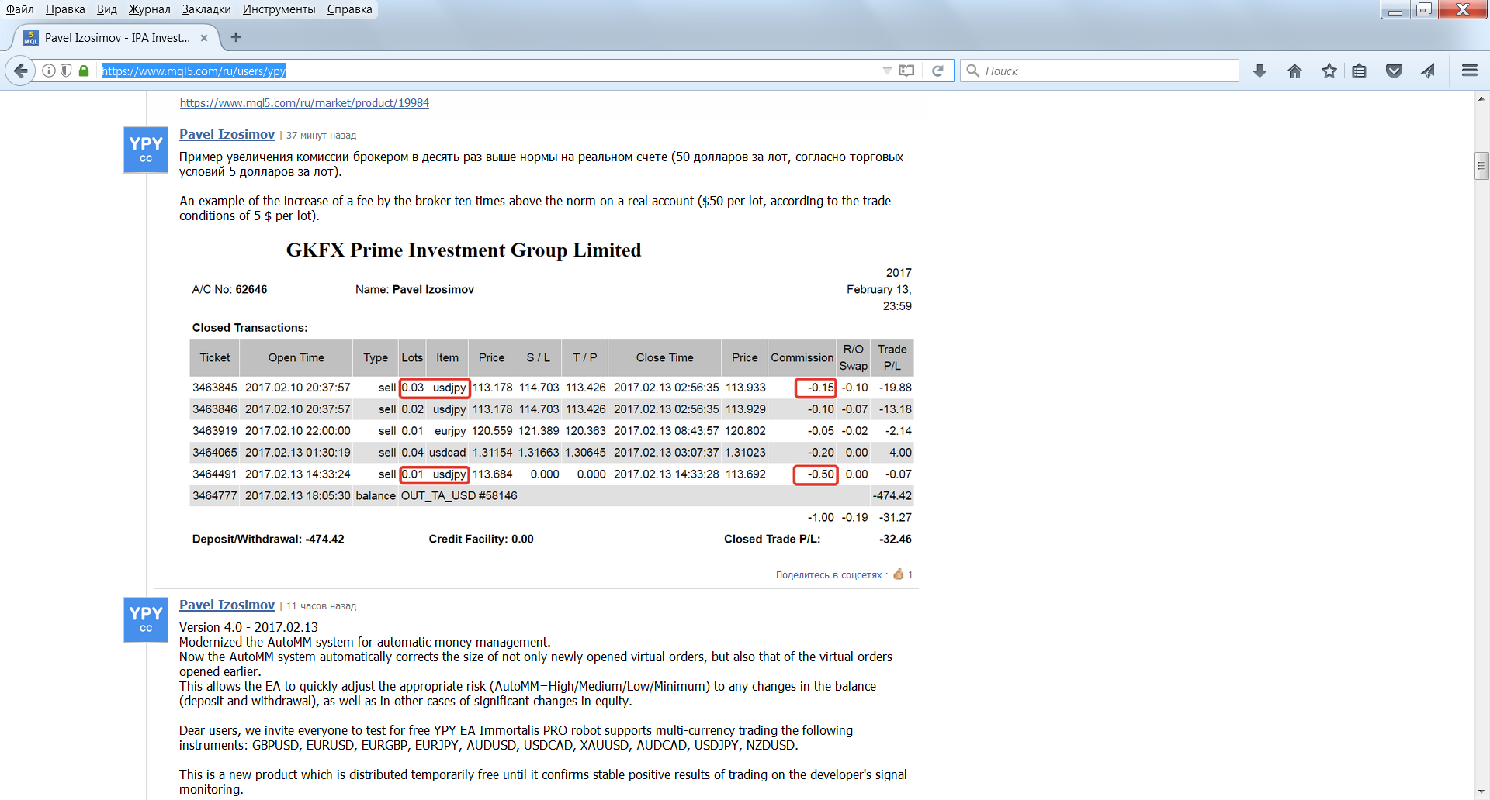Open the Журнал menu

pyautogui.click(x=150, y=9)
